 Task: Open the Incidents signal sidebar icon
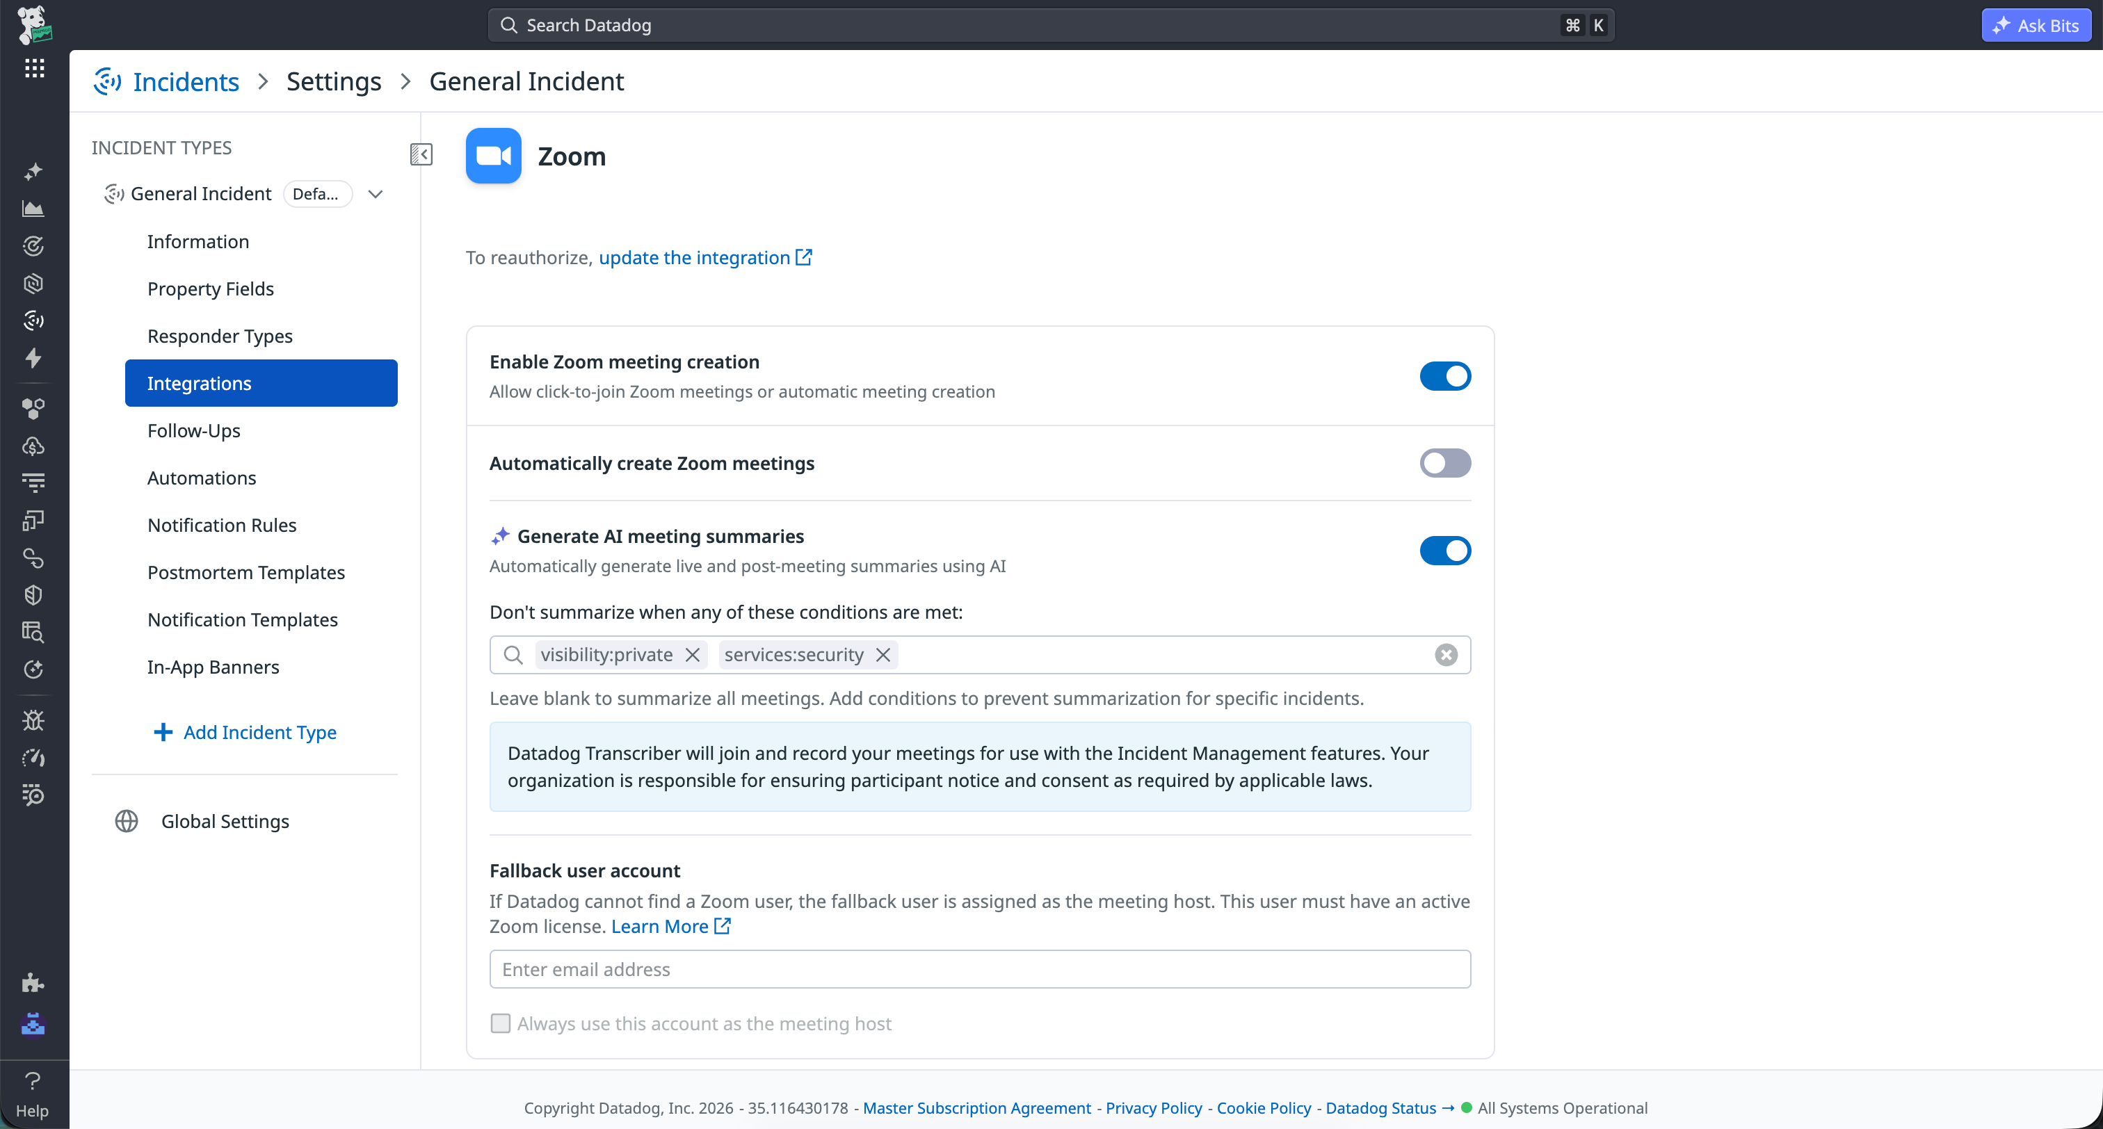tap(33, 320)
